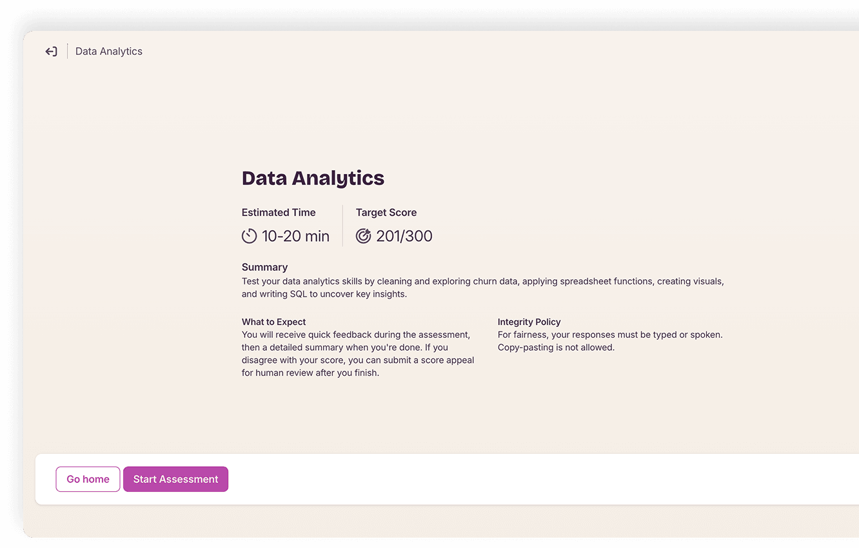
Task: Click the Go home button
Action: coord(87,479)
